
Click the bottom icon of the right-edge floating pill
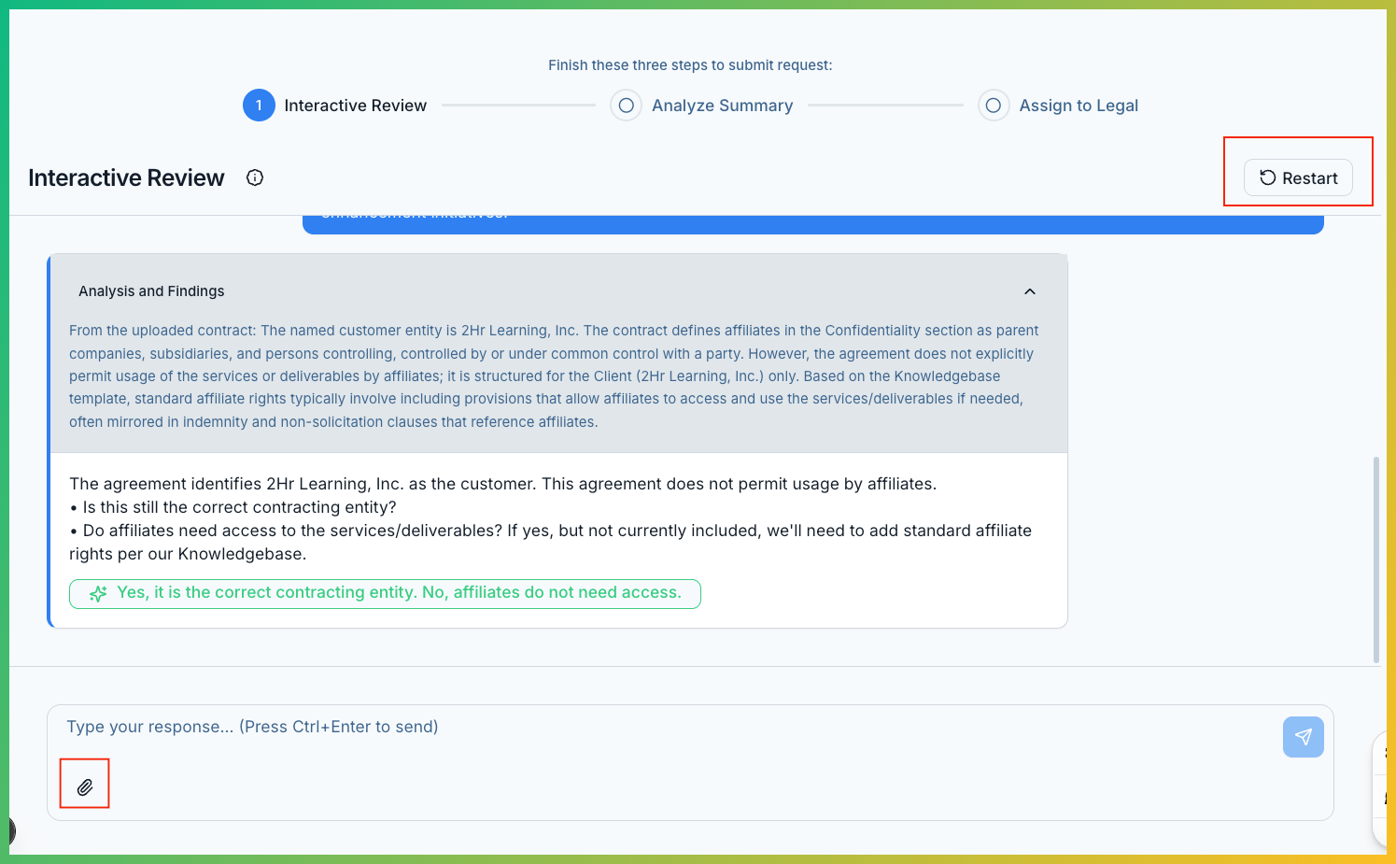click(x=1389, y=799)
